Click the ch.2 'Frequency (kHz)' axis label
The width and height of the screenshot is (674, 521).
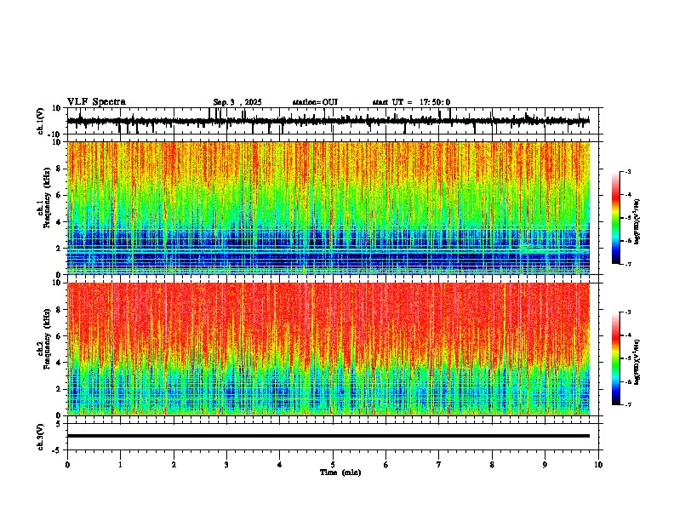[x=49, y=339]
